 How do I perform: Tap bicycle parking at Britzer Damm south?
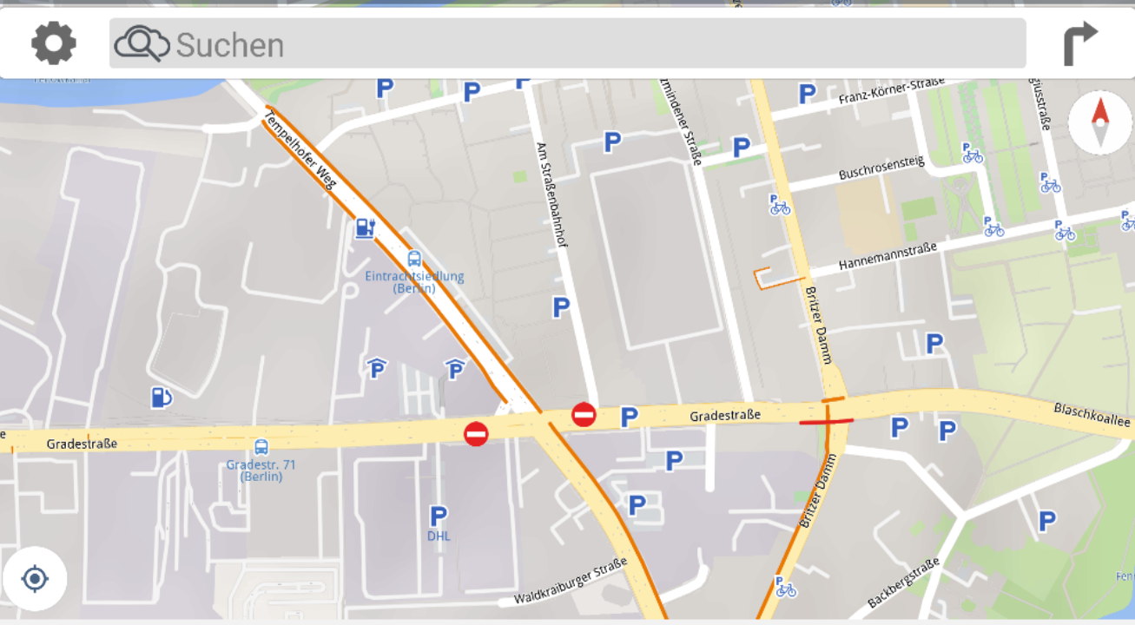pyautogui.click(x=785, y=588)
